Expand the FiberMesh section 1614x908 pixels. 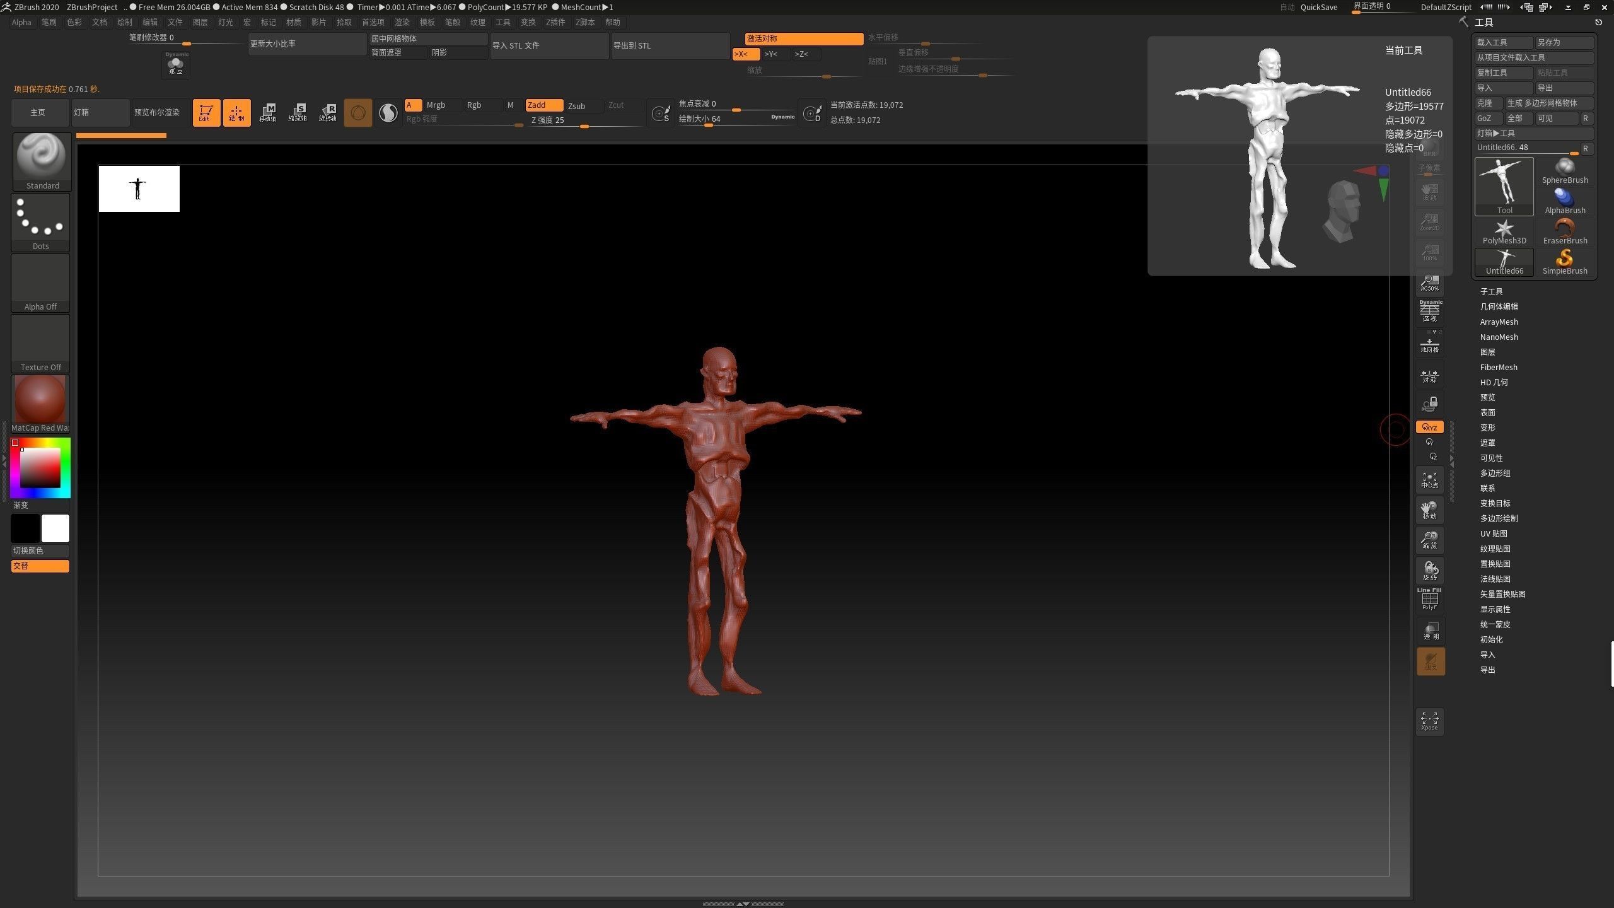click(x=1499, y=367)
